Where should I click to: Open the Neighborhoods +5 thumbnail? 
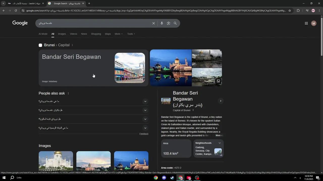pyautogui.click(x=218, y=152)
